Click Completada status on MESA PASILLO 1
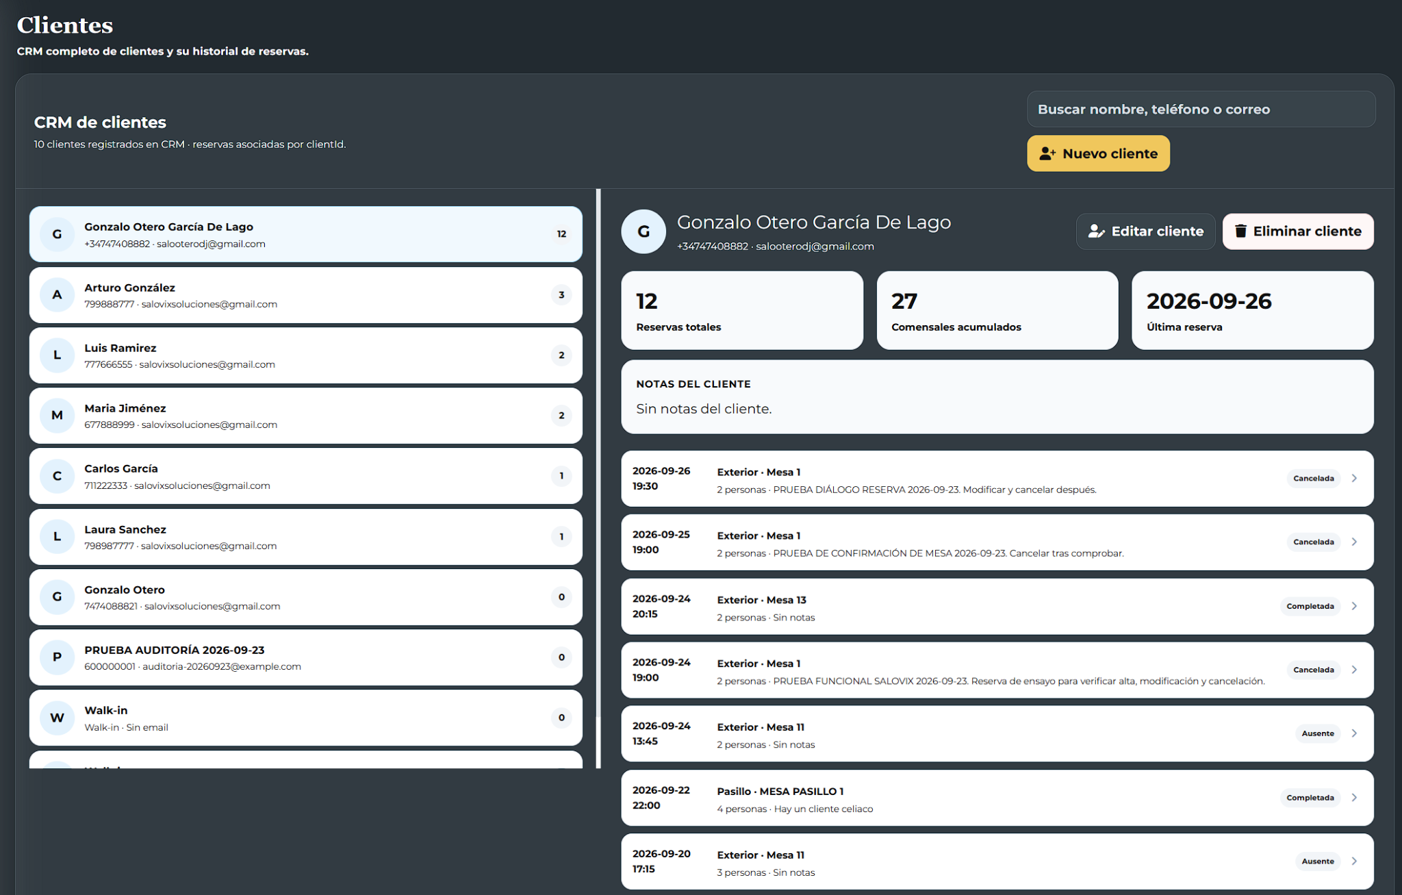This screenshot has width=1402, height=895. coord(1310,798)
